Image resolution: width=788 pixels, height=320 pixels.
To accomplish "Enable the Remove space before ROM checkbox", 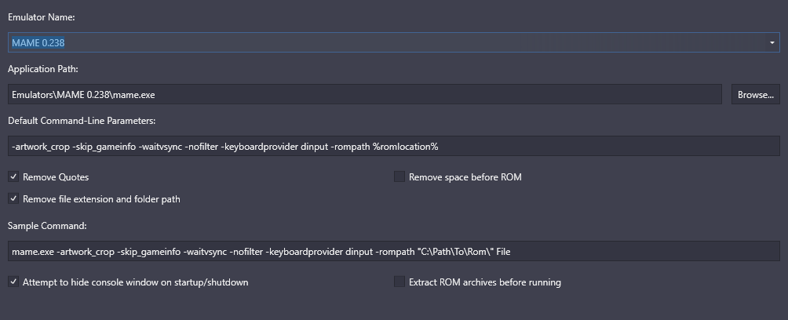I will pyautogui.click(x=399, y=176).
